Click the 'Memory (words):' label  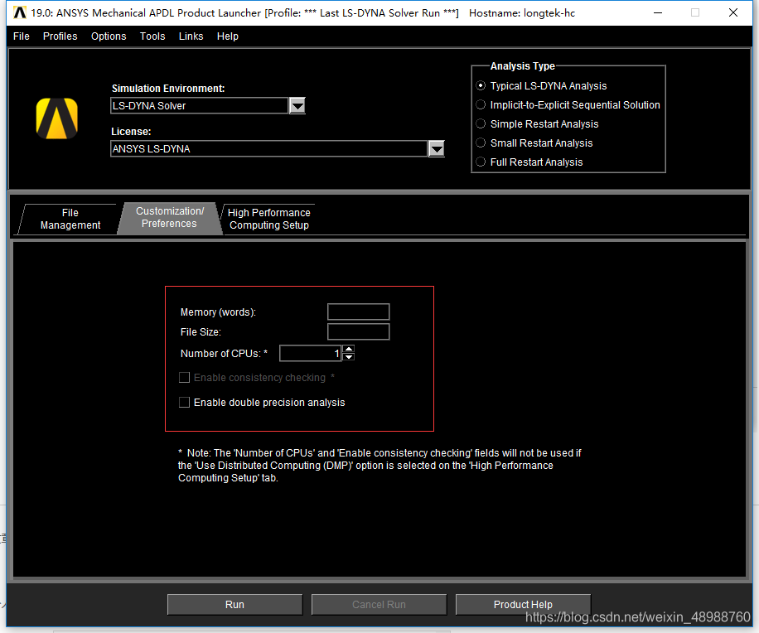[x=218, y=312]
